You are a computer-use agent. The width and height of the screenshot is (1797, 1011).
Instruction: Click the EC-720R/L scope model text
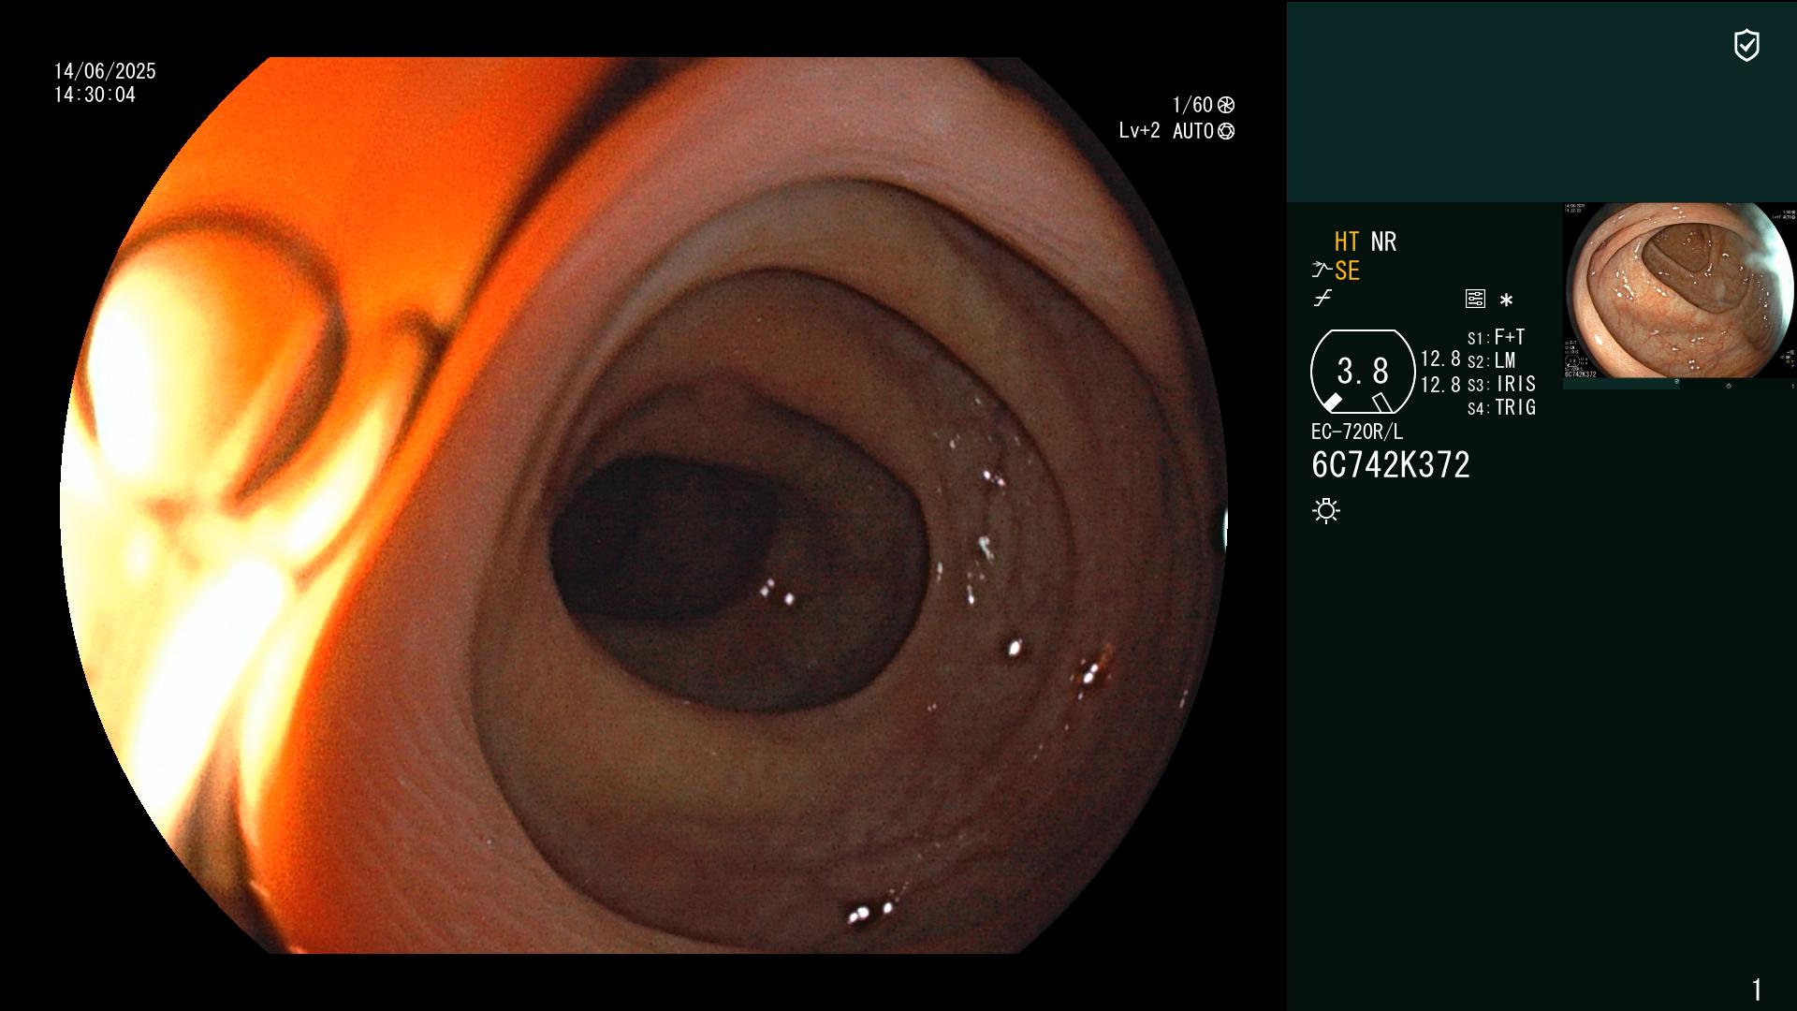(1357, 432)
